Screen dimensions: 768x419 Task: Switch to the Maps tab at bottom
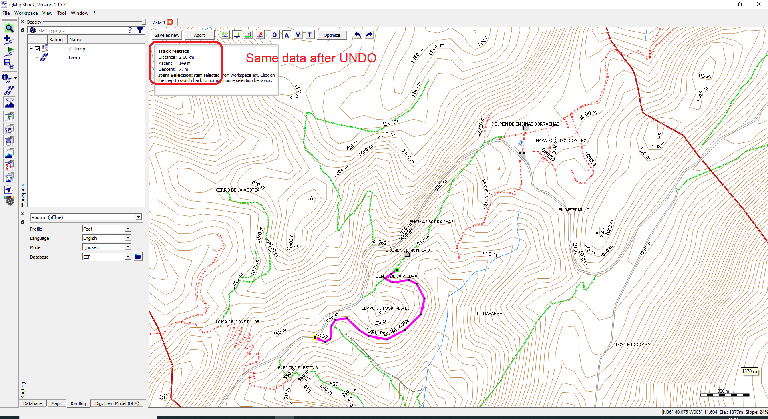(56, 403)
